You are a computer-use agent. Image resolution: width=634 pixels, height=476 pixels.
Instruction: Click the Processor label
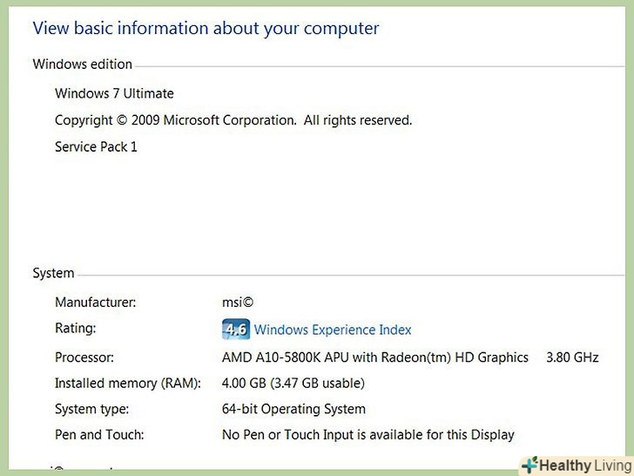coord(84,357)
